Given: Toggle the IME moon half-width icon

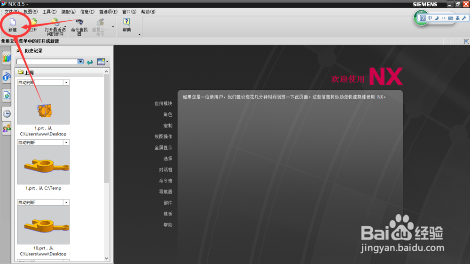Looking at the screenshot, I should click(437, 18).
